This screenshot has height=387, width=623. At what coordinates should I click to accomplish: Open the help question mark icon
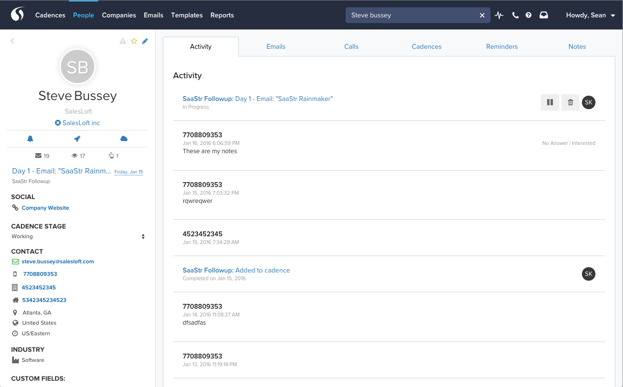coord(529,15)
